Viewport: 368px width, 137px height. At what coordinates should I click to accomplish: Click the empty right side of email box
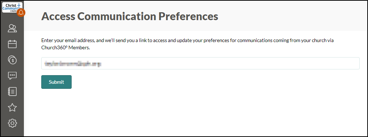pyautogui.click(x=258, y=63)
